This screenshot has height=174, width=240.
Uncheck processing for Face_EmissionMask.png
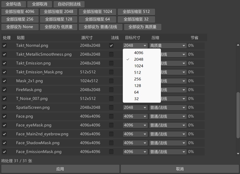point(5,152)
